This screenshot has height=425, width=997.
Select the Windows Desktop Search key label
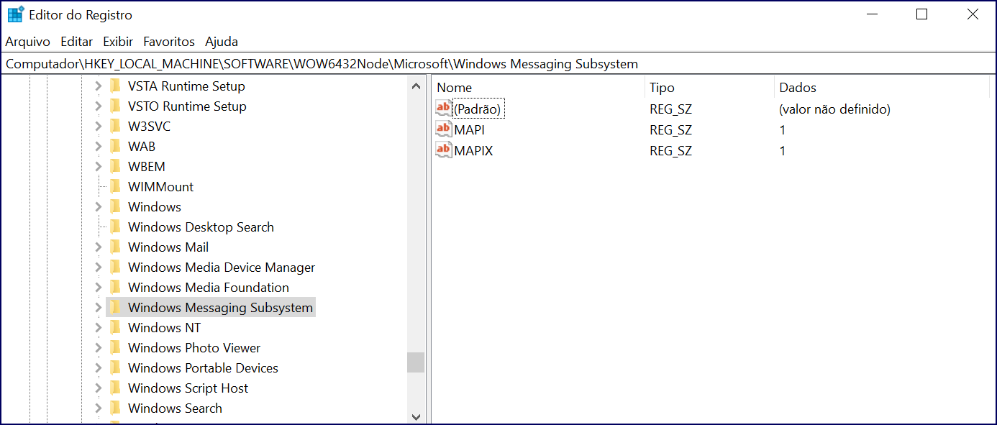point(201,227)
